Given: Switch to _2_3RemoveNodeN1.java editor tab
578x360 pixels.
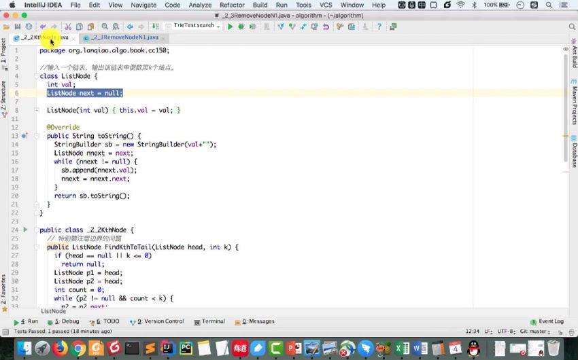Looking at the screenshot, I should click(125, 37).
